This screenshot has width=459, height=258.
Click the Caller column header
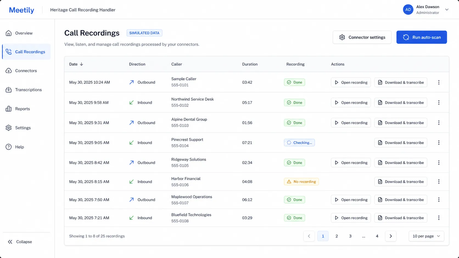coord(177,64)
